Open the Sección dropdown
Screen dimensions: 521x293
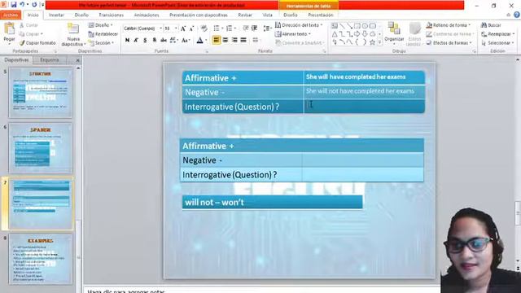point(101,43)
